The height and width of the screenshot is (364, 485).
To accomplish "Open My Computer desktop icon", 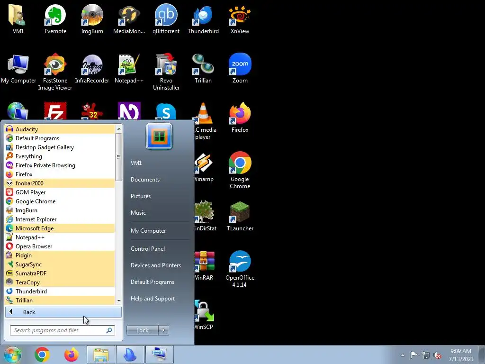I will coord(18,69).
